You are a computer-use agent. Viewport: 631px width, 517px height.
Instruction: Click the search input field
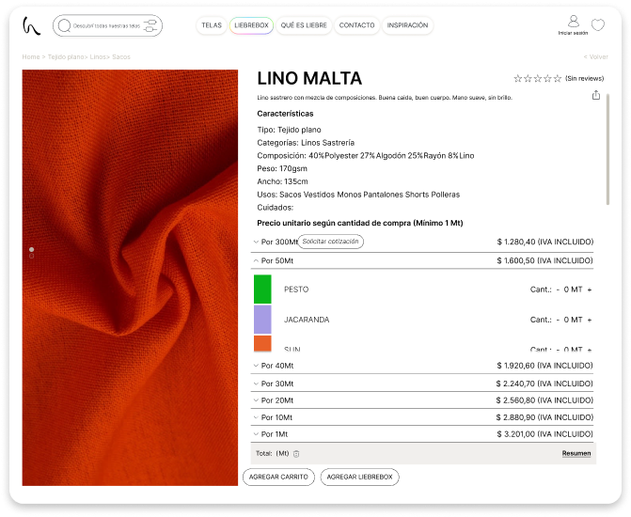pyautogui.click(x=99, y=26)
